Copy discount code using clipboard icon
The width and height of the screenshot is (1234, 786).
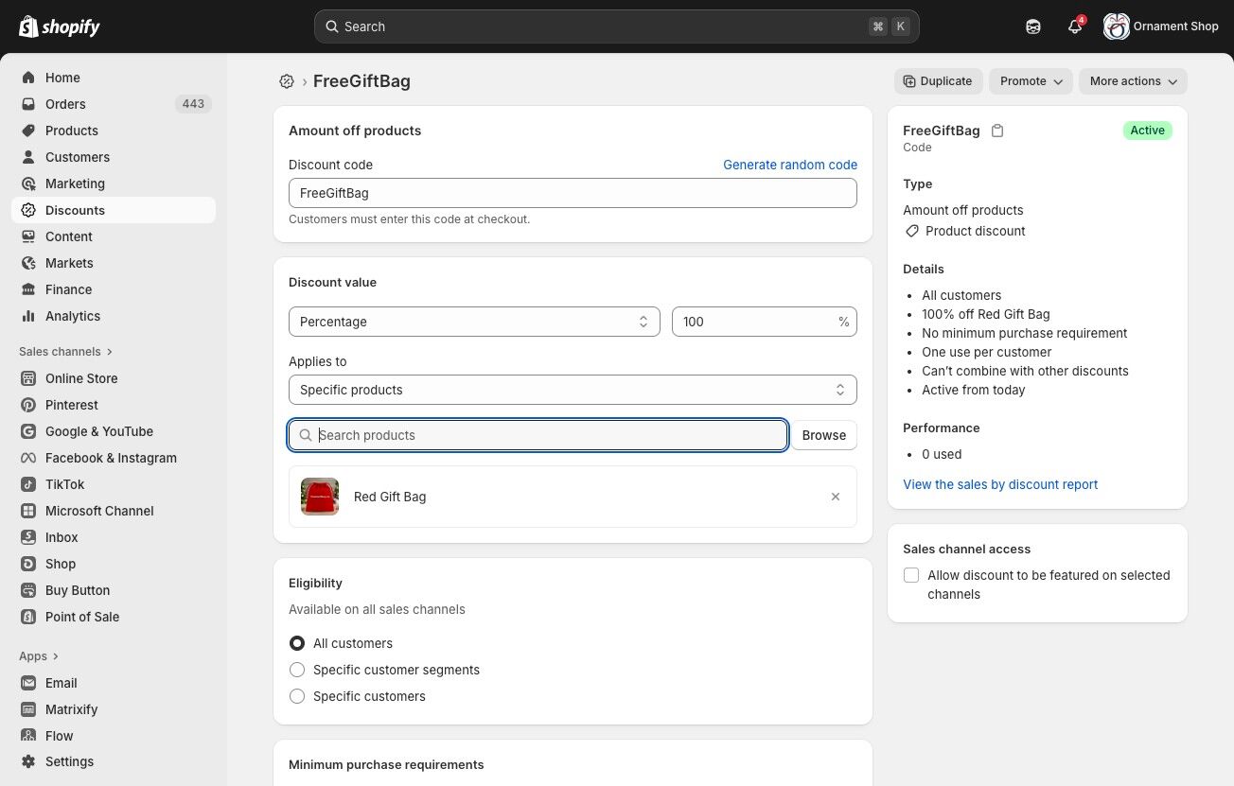997,131
